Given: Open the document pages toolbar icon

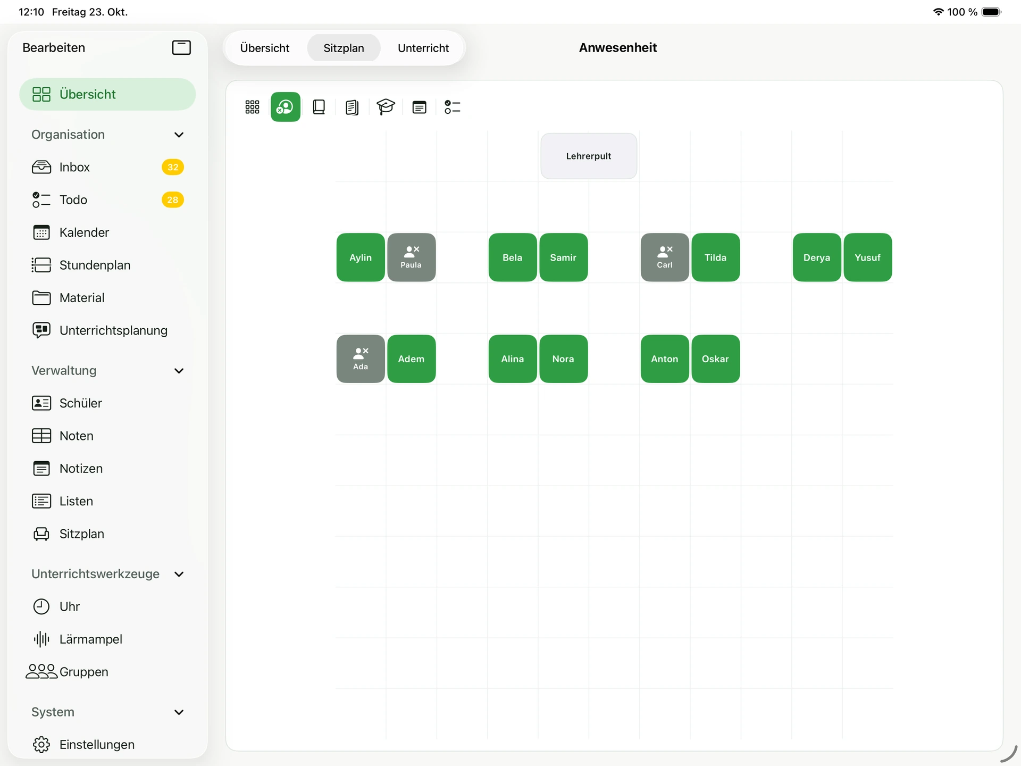Looking at the screenshot, I should (352, 107).
